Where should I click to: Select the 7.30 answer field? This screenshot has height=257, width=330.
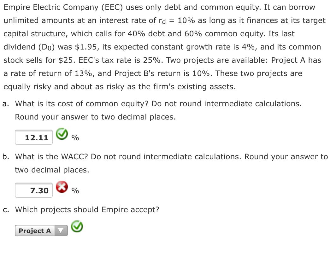(x=33, y=190)
